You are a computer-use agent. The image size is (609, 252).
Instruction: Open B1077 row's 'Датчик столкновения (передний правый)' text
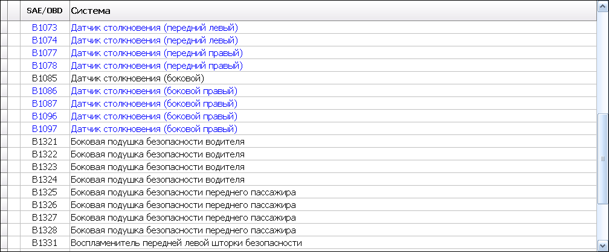157,53
